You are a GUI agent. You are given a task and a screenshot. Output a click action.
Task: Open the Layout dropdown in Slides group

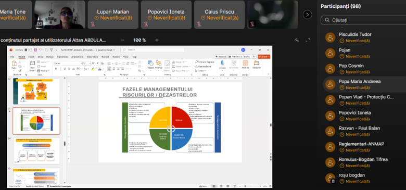point(43,62)
